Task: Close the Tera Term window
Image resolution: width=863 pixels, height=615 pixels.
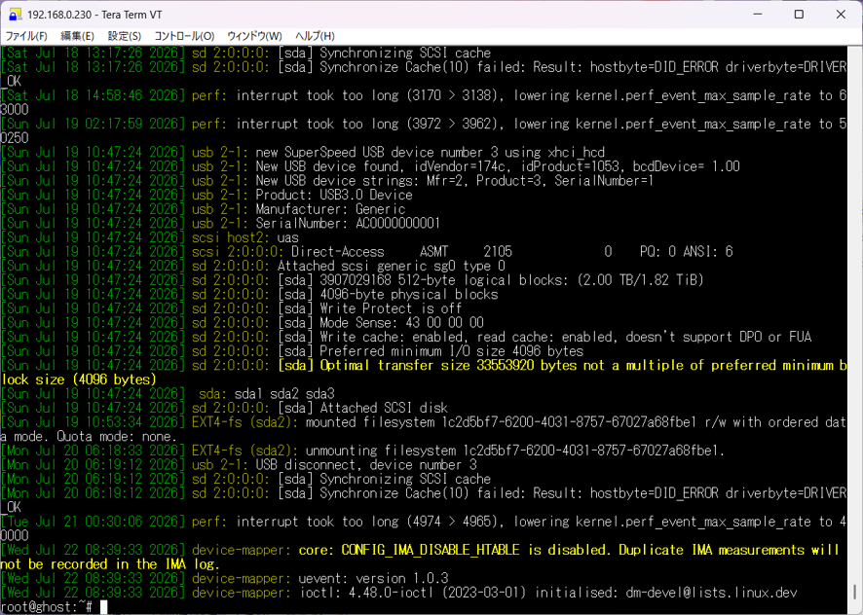Action: (x=841, y=15)
